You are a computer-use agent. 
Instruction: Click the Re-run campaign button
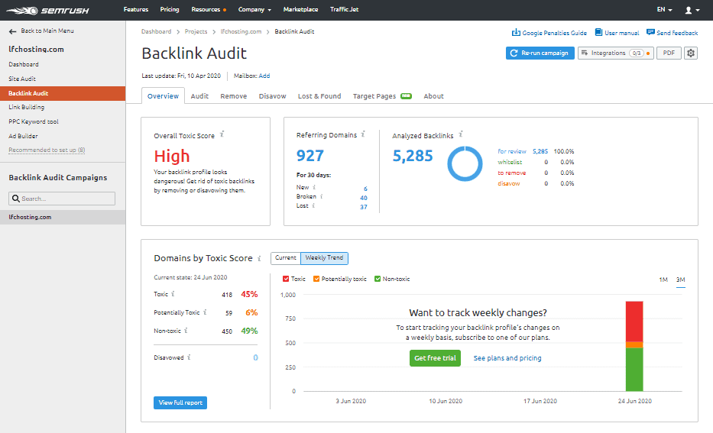tap(540, 53)
